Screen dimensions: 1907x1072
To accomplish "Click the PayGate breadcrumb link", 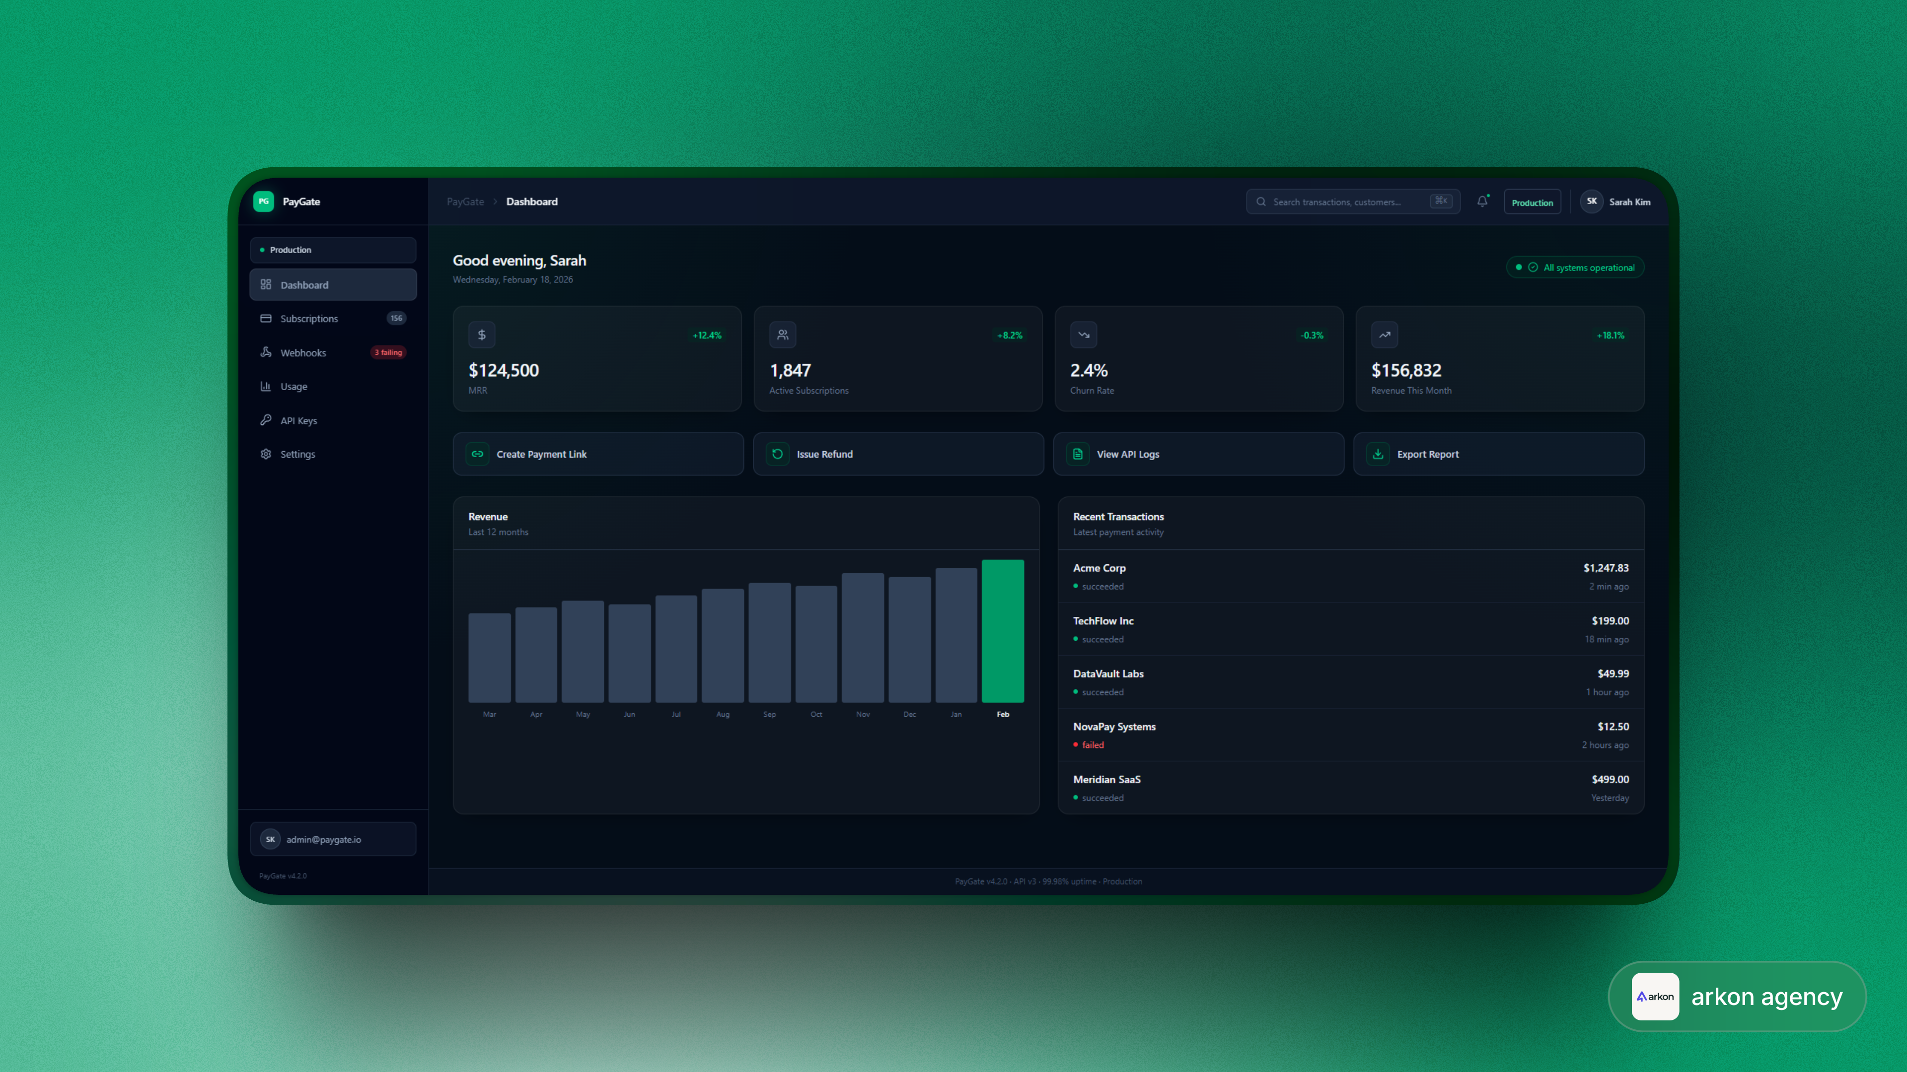I will coord(466,201).
